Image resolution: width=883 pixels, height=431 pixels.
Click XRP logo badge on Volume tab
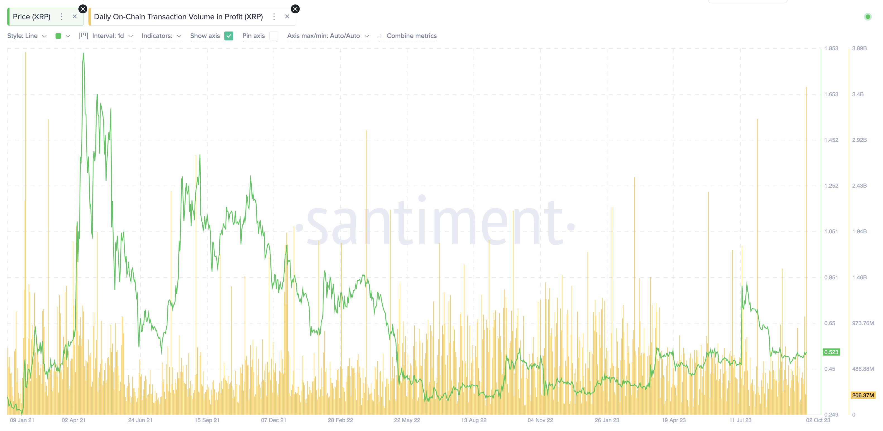tap(295, 9)
